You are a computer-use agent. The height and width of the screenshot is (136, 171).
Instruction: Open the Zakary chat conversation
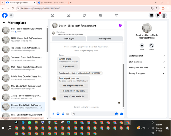(23, 97)
